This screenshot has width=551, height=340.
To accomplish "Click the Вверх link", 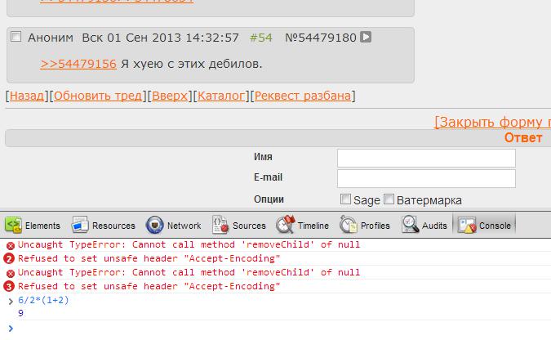I will (170, 96).
